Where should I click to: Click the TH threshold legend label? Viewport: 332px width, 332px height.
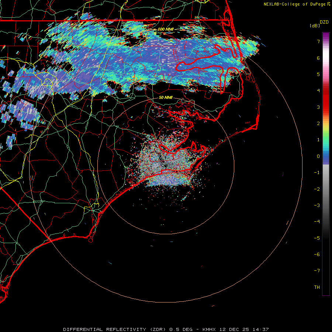[x=317, y=287]
